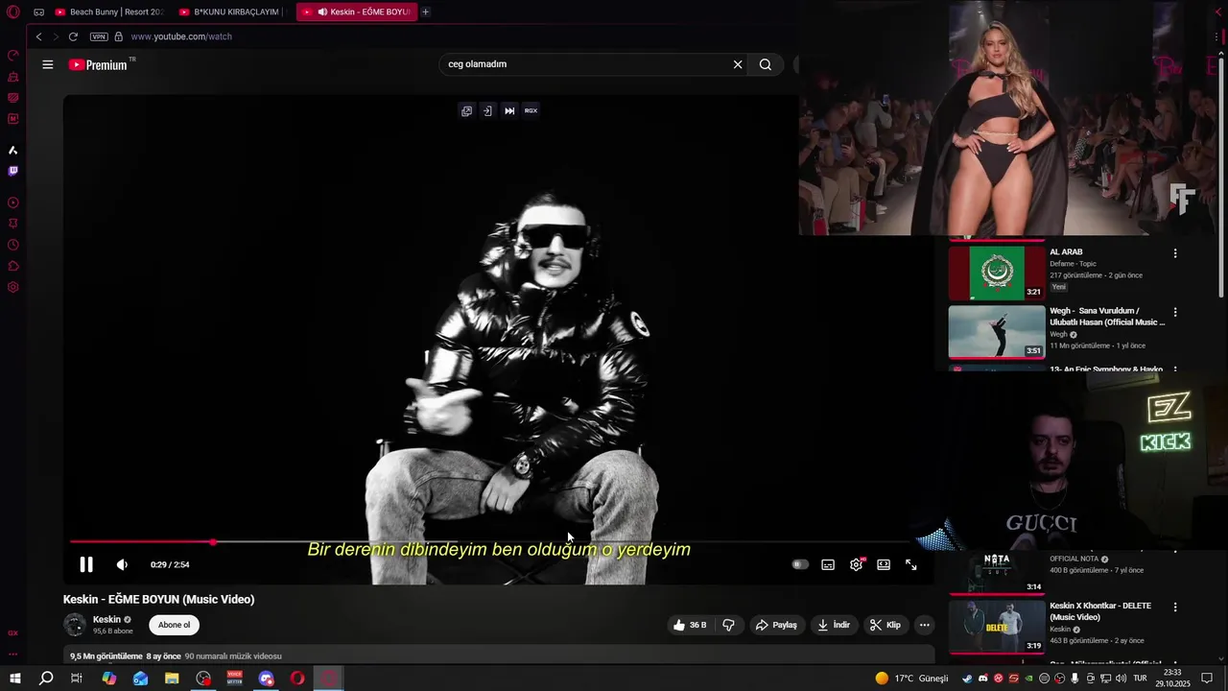The image size is (1228, 691).
Task: Mute the video with the speaker icon
Action: coord(122,564)
